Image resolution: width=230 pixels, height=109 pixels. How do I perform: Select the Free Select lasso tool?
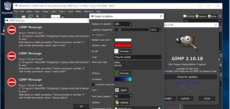(x=31, y=17)
